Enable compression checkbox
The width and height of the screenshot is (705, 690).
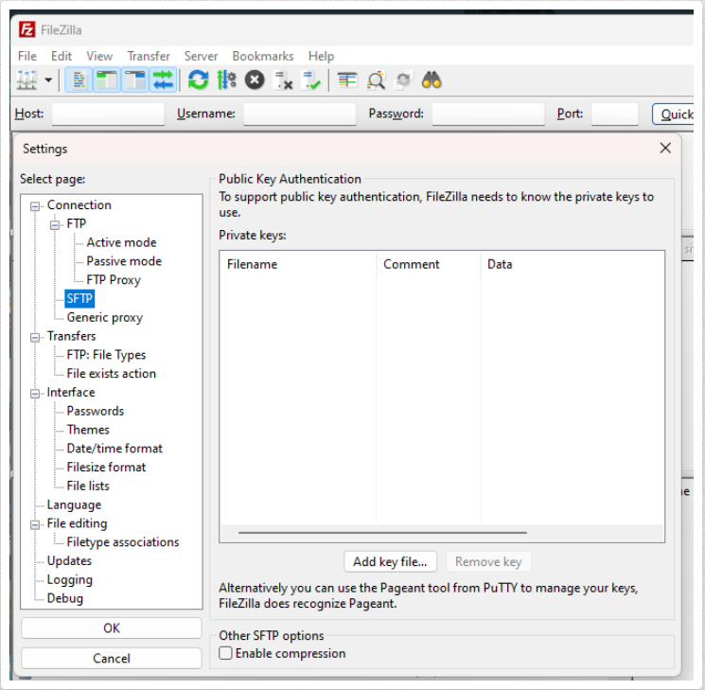(226, 653)
